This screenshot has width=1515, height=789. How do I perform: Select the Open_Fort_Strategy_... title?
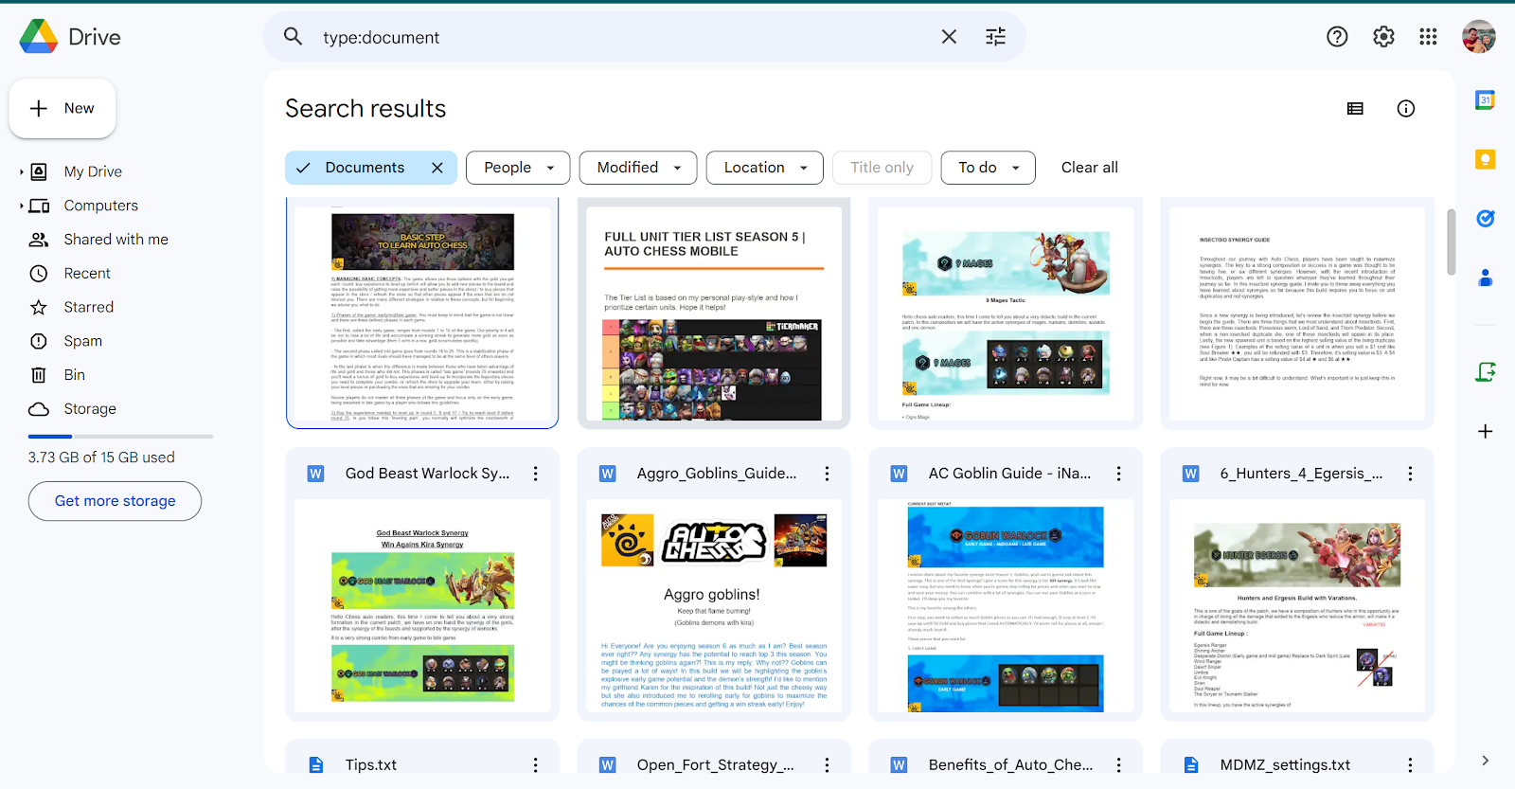(716, 764)
